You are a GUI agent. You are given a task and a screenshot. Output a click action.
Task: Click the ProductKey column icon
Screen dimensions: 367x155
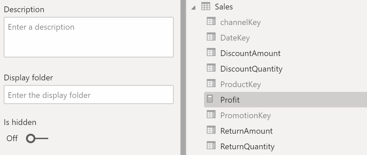click(x=211, y=84)
